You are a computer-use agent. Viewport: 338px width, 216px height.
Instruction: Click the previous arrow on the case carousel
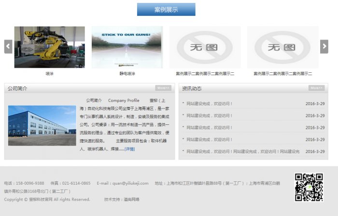(8, 46)
